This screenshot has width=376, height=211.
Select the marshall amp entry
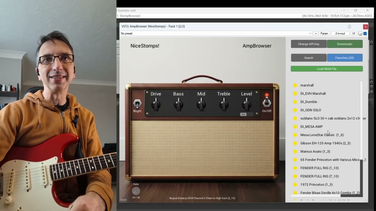click(x=307, y=85)
